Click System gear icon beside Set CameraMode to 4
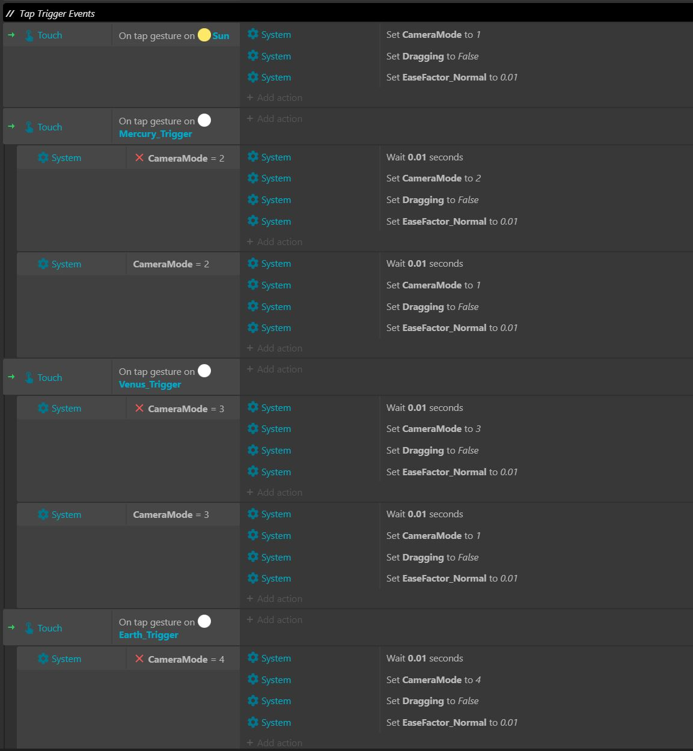 pyautogui.click(x=253, y=680)
